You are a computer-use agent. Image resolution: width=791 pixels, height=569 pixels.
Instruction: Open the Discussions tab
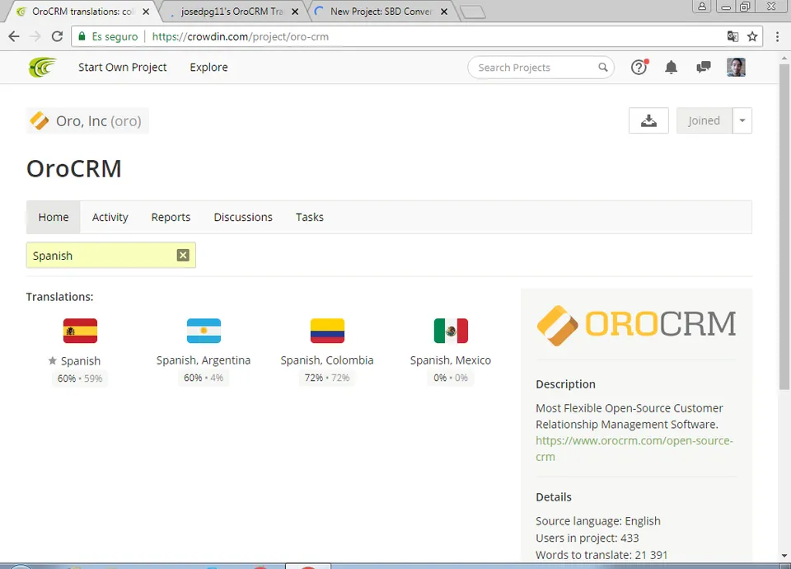click(243, 217)
